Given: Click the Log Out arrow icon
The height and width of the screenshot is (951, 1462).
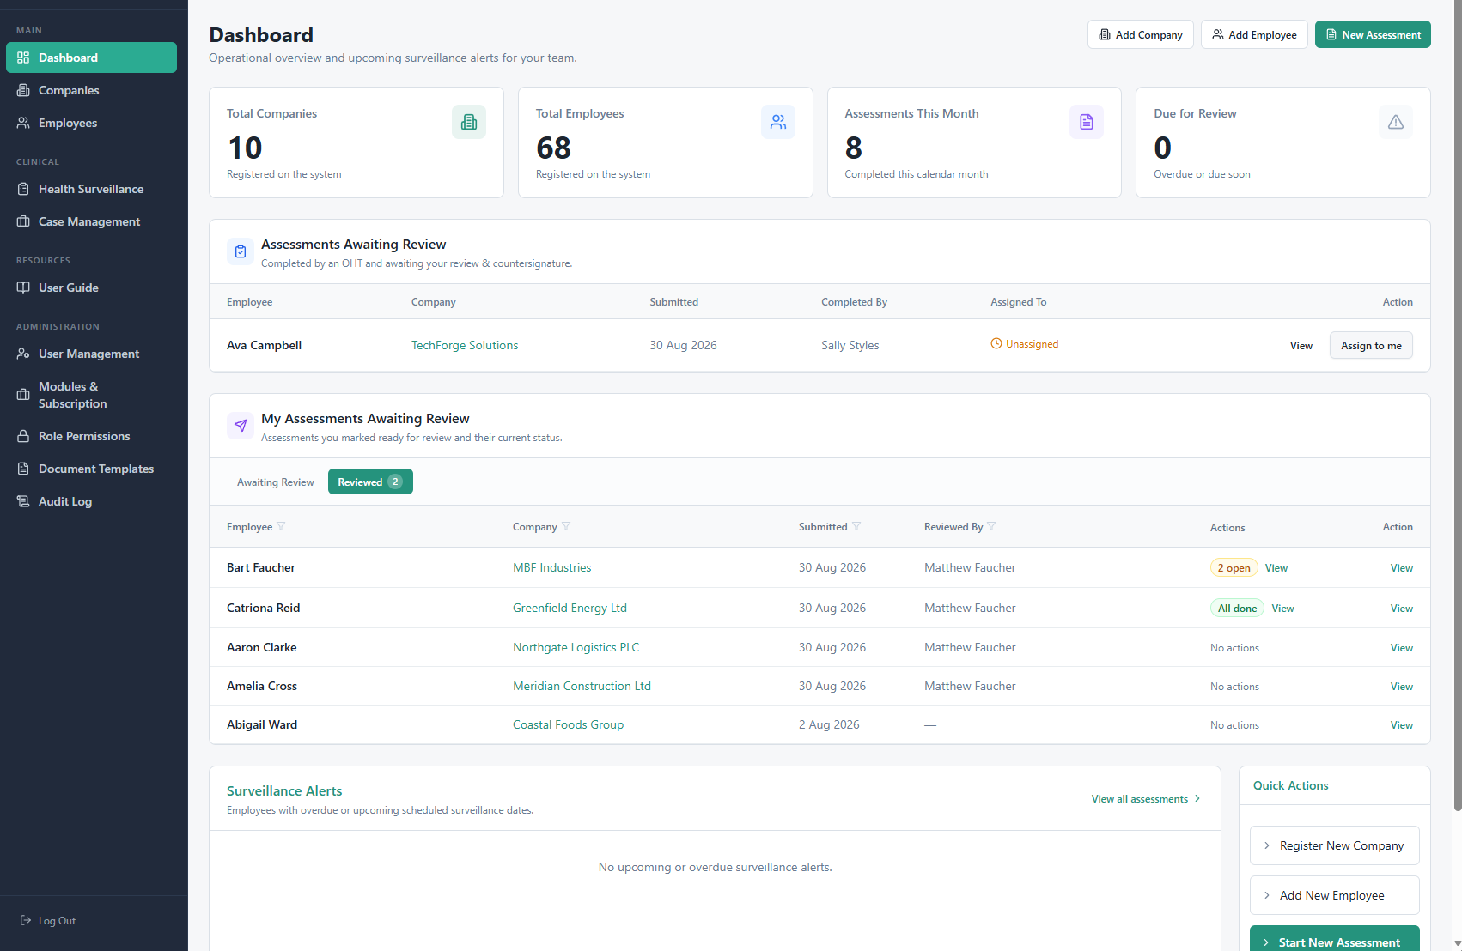Looking at the screenshot, I should (x=26, y=920).
